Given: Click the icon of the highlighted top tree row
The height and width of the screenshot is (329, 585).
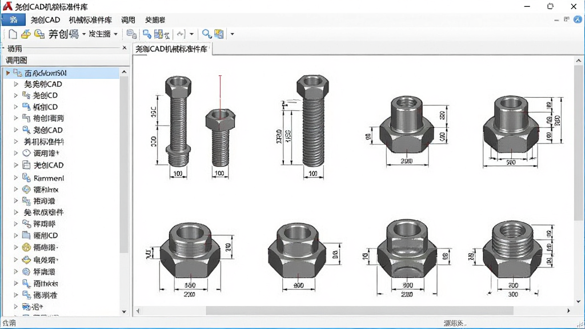Looking at the screenshot, I should (x=18, y=73).
